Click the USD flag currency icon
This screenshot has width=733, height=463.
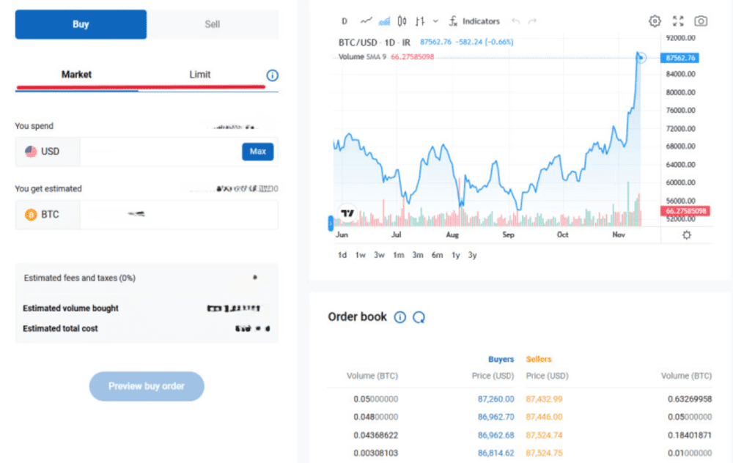(31, 152)
